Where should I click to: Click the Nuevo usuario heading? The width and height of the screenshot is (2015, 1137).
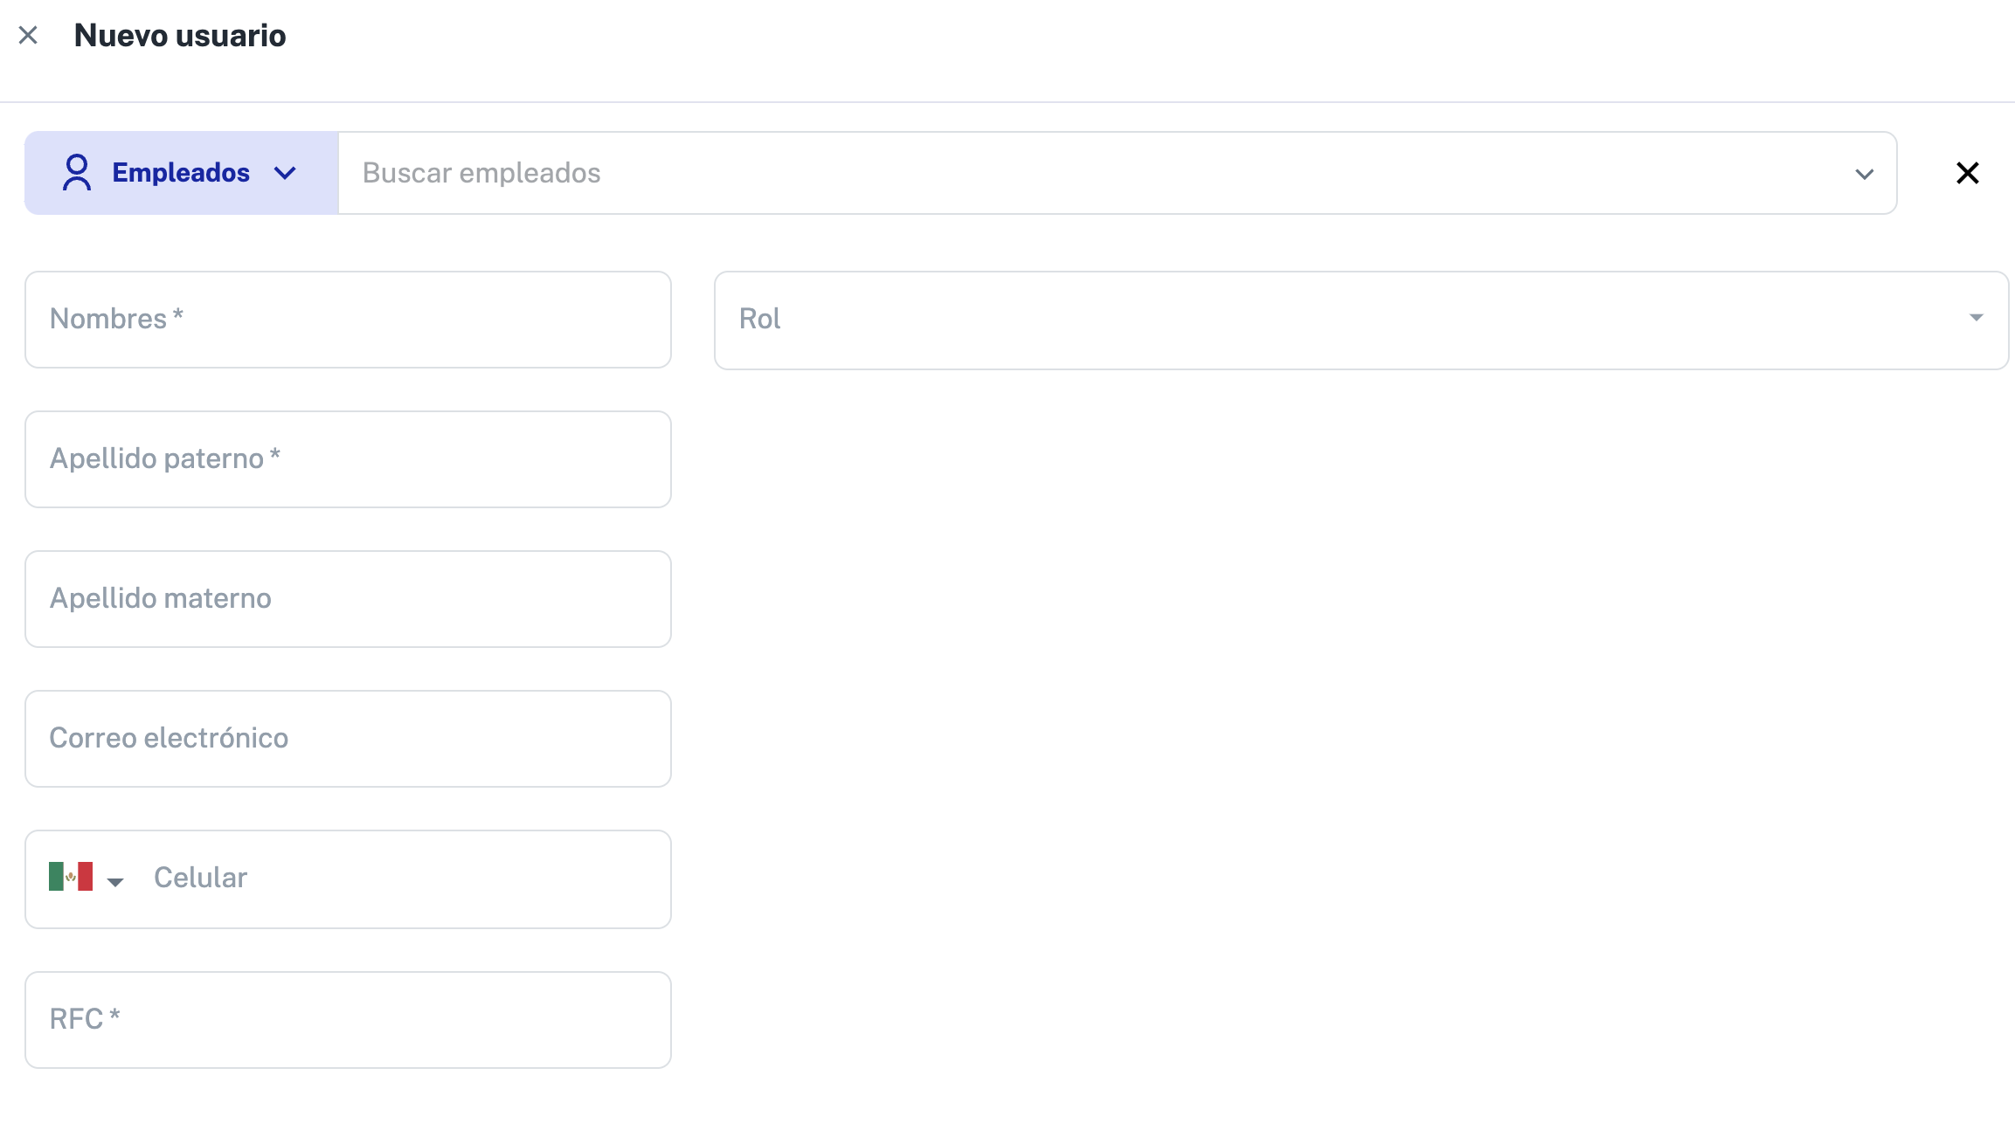tap(180, 36)
